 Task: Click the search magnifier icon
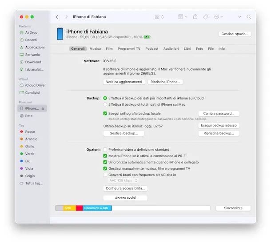[x=249, y=17]
